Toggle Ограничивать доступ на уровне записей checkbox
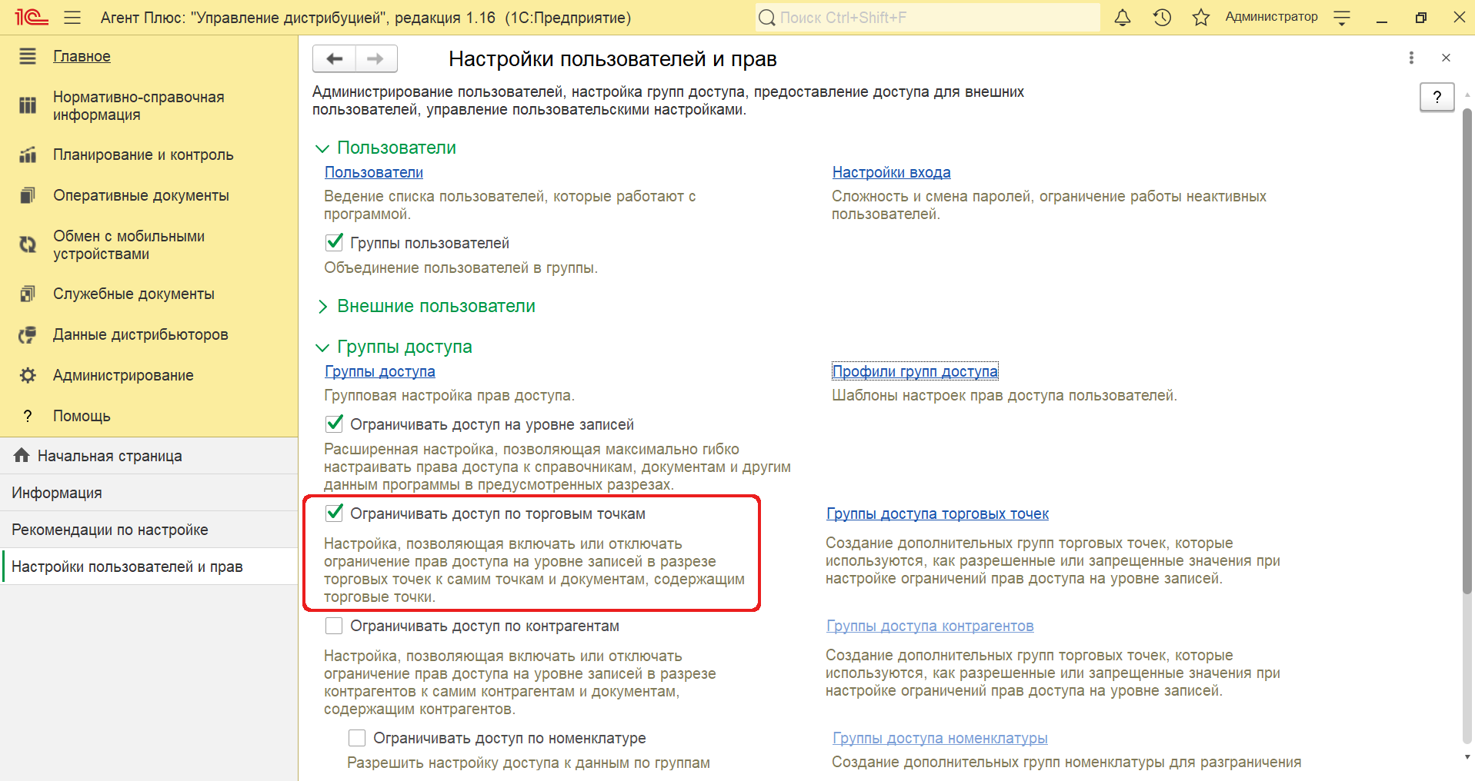This screenshot has height=781, width=1475. [x=334, y=424]
